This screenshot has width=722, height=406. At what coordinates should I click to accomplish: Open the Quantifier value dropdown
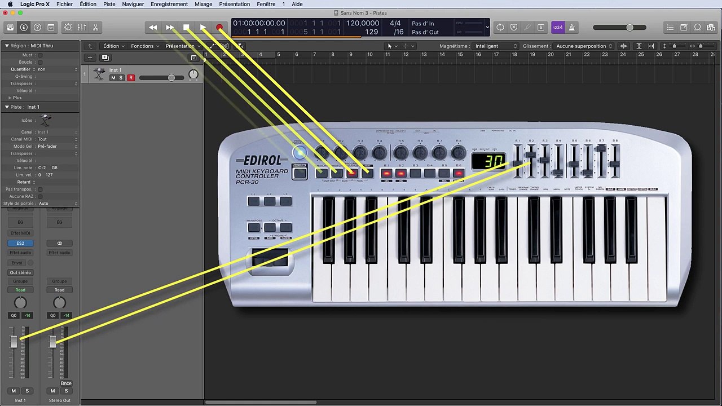(57, 69)
